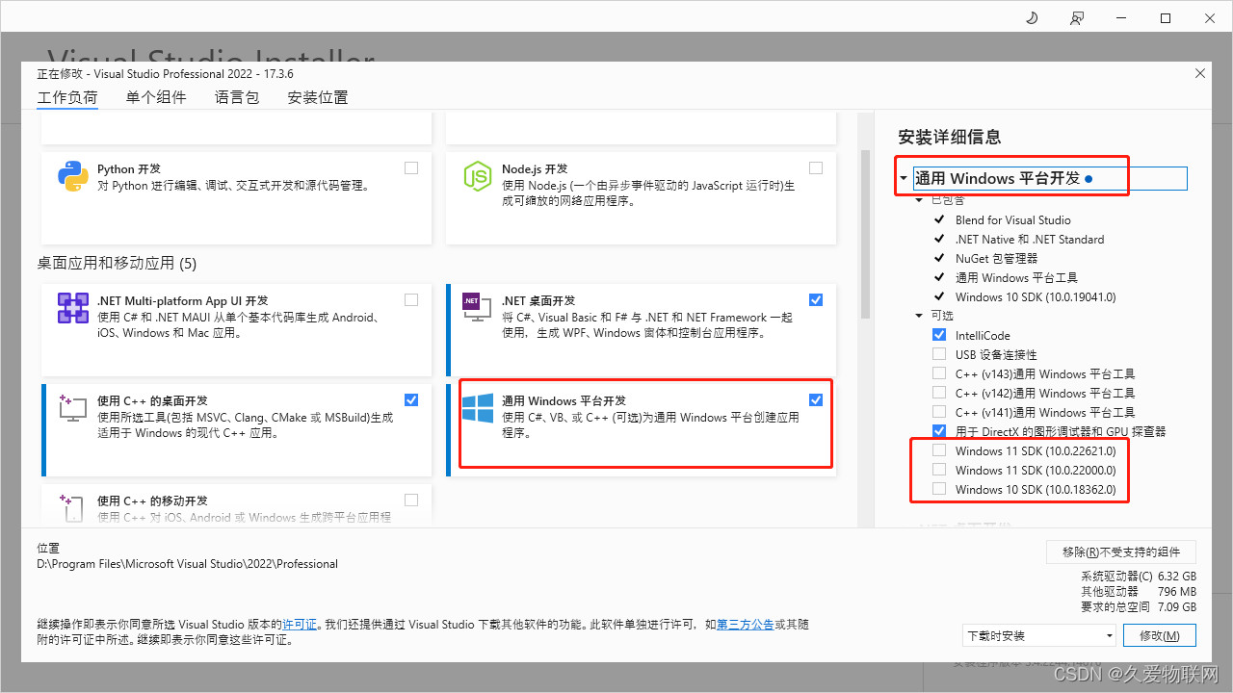Check Windows 11 SDK (10.0.22621.0)
This screenshot has width=1233, height=693.
coord(939,450)
